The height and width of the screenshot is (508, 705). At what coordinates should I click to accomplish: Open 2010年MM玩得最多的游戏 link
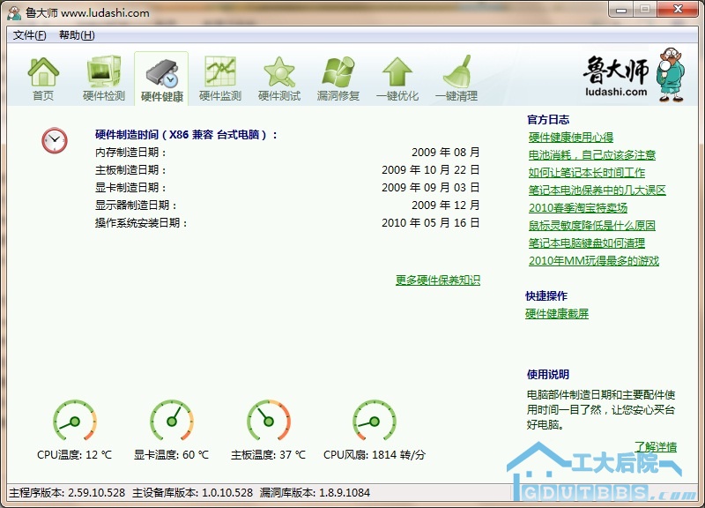[x=593, y=260]
